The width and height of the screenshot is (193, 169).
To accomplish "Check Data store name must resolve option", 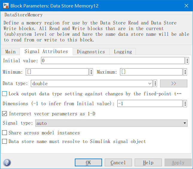I will tap(4, 142).
